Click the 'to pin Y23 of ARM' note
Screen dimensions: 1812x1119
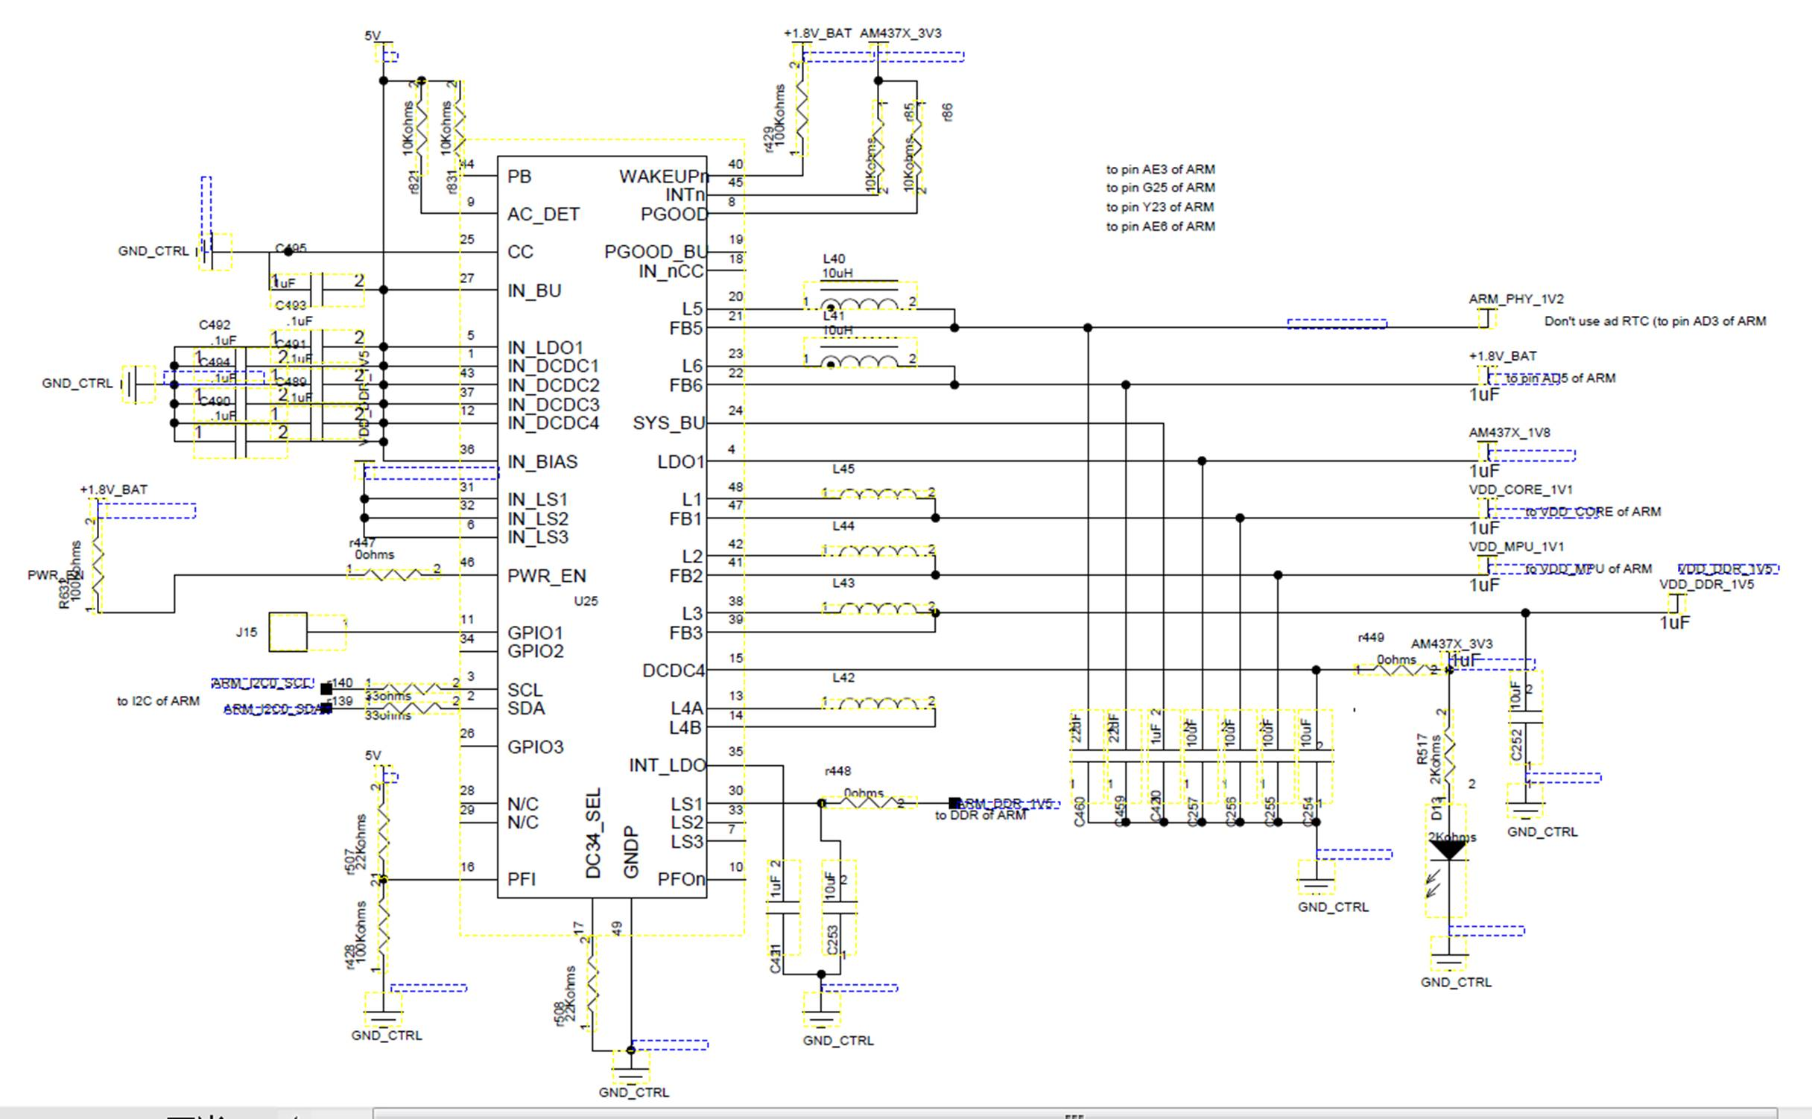pyautogui.click(x=1160, y=207)
